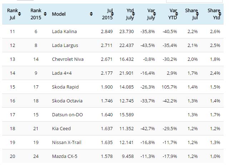Click sort arrows beside Model header
Viewport: 229px width, 165px height.
(91, 14)
